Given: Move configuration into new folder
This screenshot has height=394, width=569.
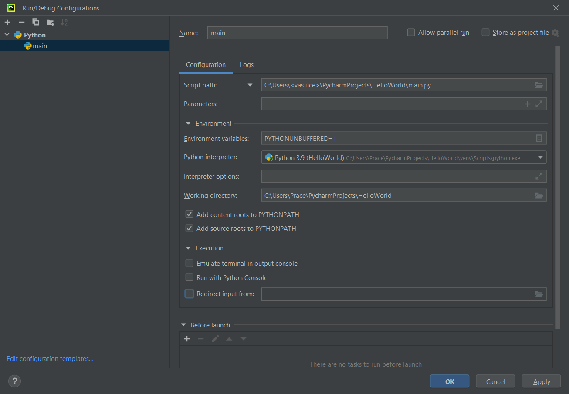Looking at the screenshot, I should point(51,22).
